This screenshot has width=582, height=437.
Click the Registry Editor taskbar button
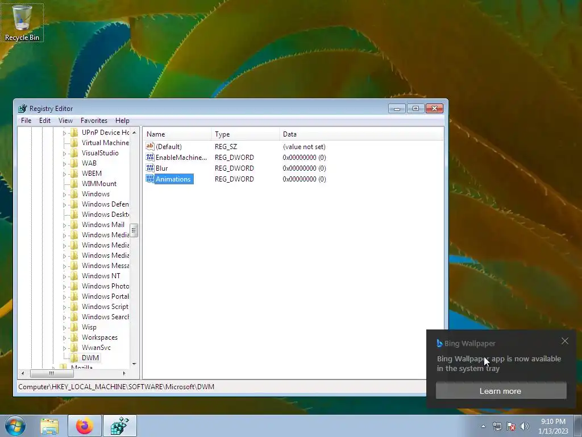click(119, 426)
